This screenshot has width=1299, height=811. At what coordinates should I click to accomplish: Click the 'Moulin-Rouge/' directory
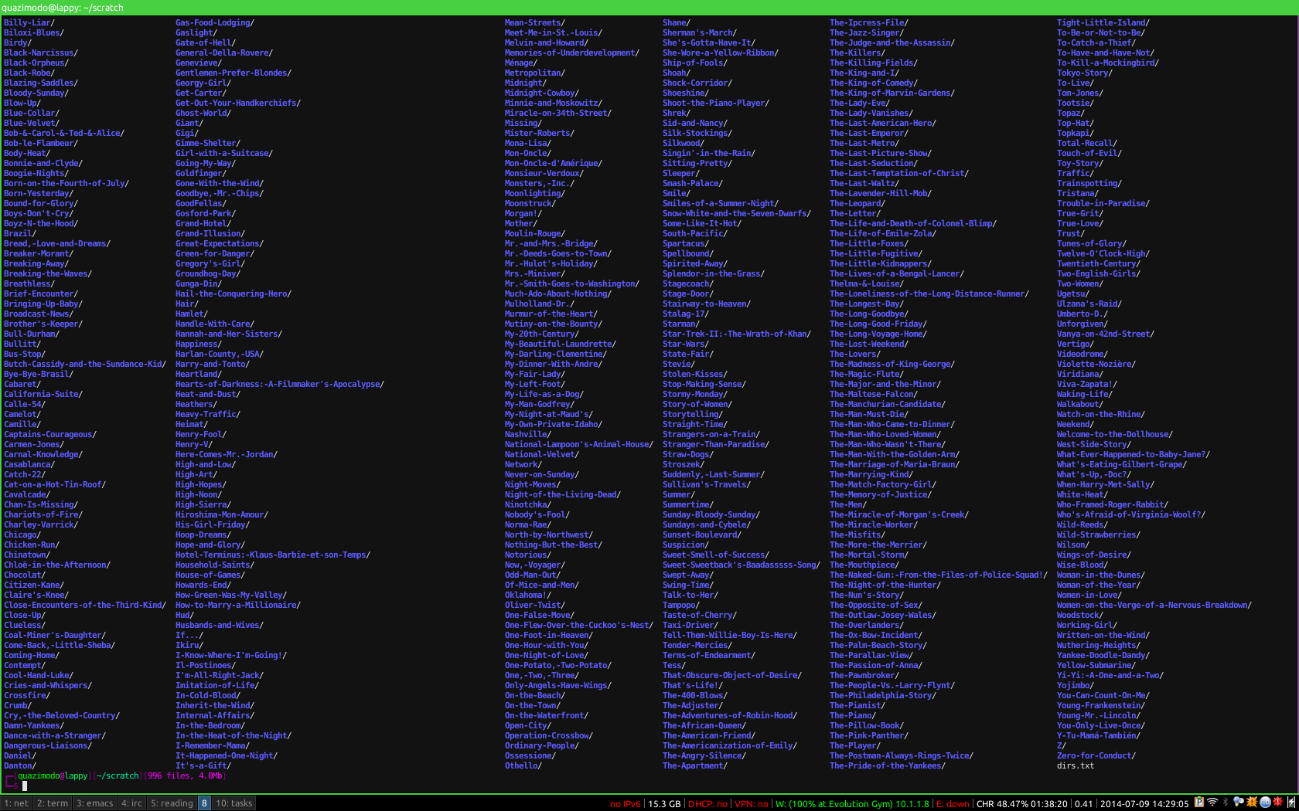tap(535, 234)
